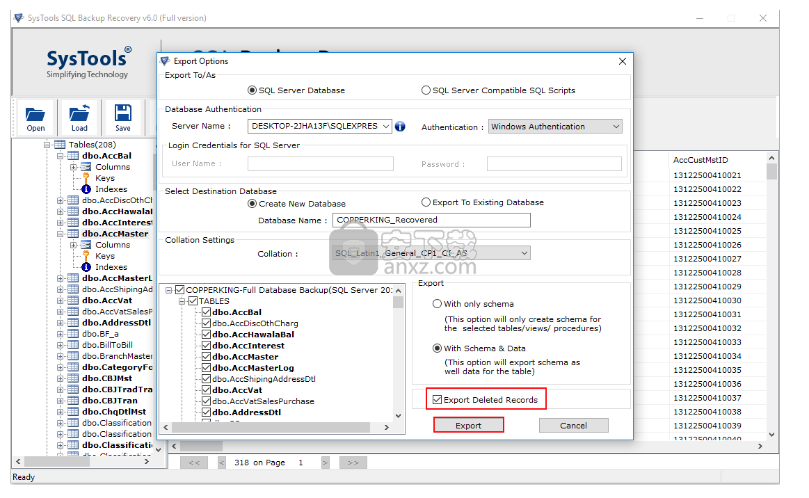The image size is (809, 498).
Task: Click the Keys icon under dbo.AccBal
Action: click(86, 178)
